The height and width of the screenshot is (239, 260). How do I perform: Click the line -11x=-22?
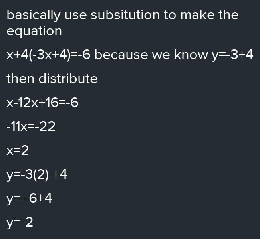pyautogui.click(x=31, y=126)
